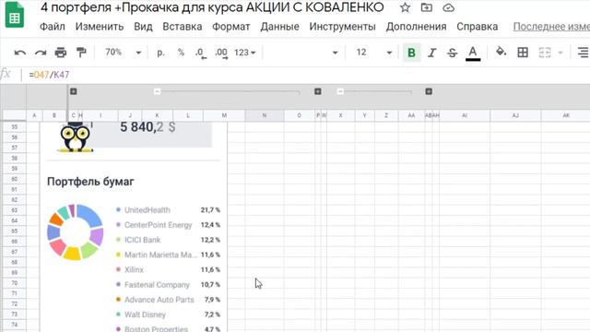Open the merge cells dropdown arrow

(560, 53)
